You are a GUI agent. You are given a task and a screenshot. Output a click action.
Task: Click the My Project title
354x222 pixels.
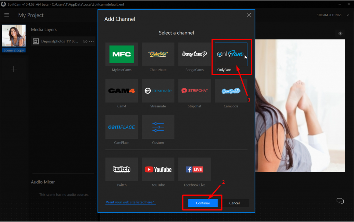(31, 15)
